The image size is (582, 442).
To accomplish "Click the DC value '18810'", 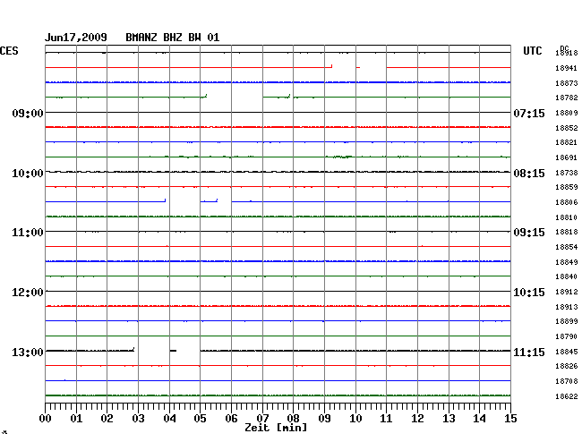I will (x=567, y=217).
